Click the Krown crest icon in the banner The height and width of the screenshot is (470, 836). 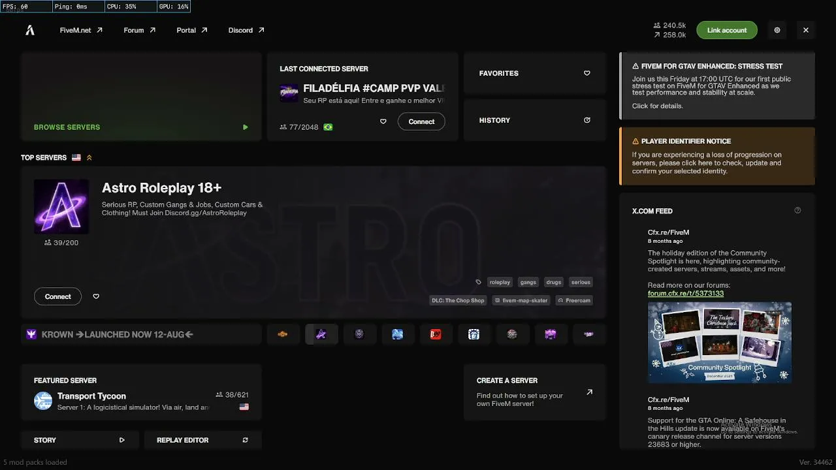pos(31,334)
